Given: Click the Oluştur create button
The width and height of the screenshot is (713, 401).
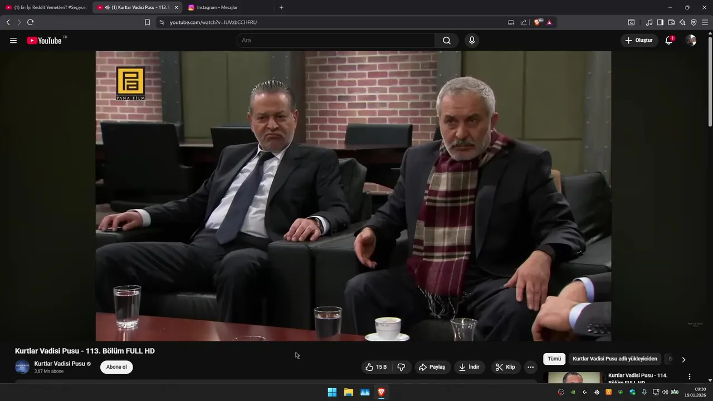Looking at the screenshot, I should [639, 41].
